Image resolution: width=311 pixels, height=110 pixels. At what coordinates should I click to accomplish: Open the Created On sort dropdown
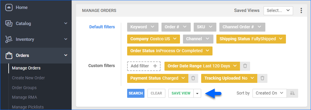click(x=270, y=93)
